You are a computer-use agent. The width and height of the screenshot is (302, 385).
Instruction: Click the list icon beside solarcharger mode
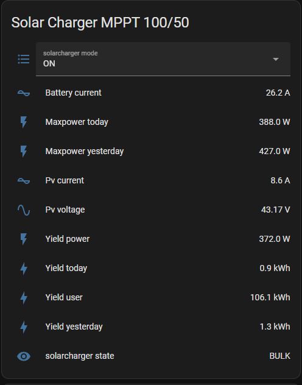click(24, 59)
